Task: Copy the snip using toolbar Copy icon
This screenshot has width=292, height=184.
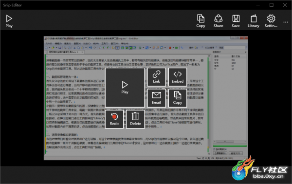Action: pos(201,21)
